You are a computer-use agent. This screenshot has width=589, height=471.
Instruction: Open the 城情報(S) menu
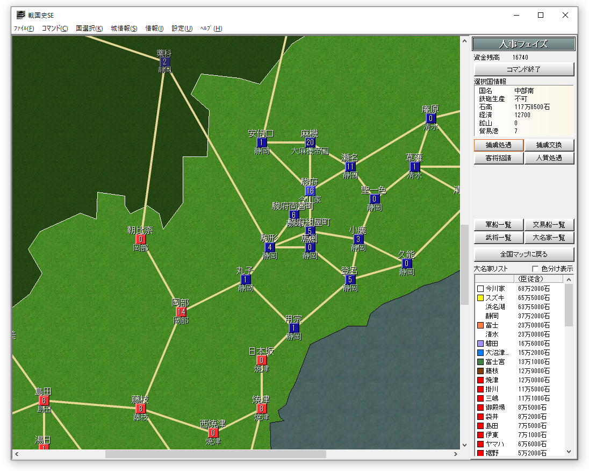click(124, 28)
